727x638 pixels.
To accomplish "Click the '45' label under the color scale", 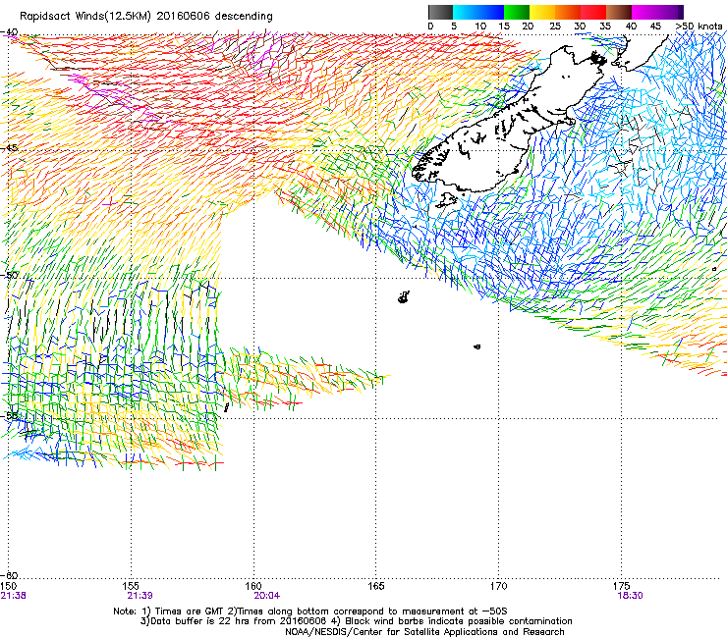I will 655,27.
